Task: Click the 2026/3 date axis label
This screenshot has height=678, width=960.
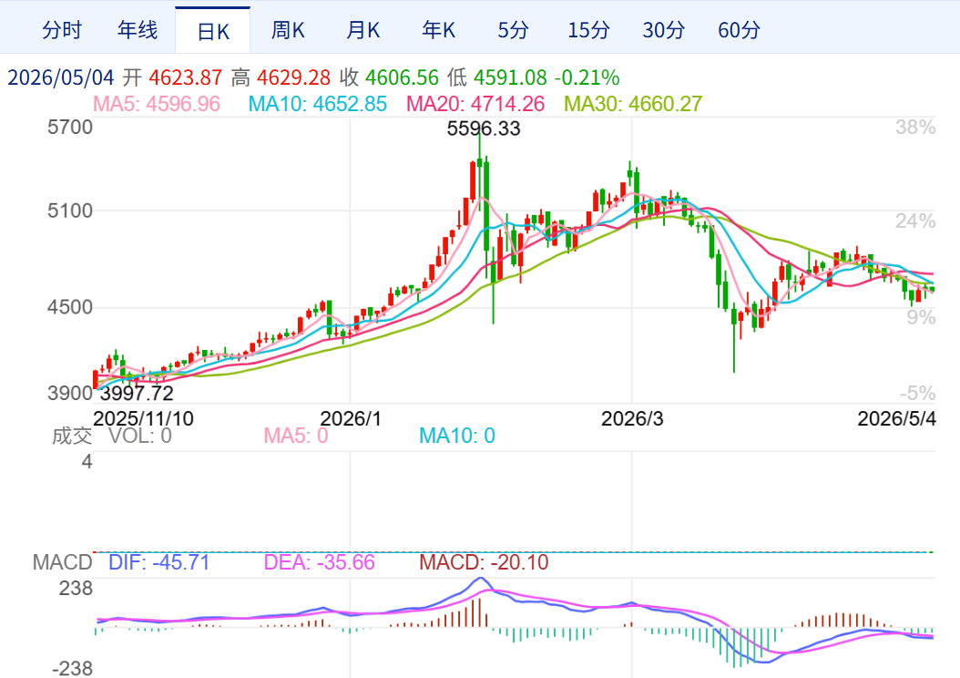Action: click(x=632, y=418)
